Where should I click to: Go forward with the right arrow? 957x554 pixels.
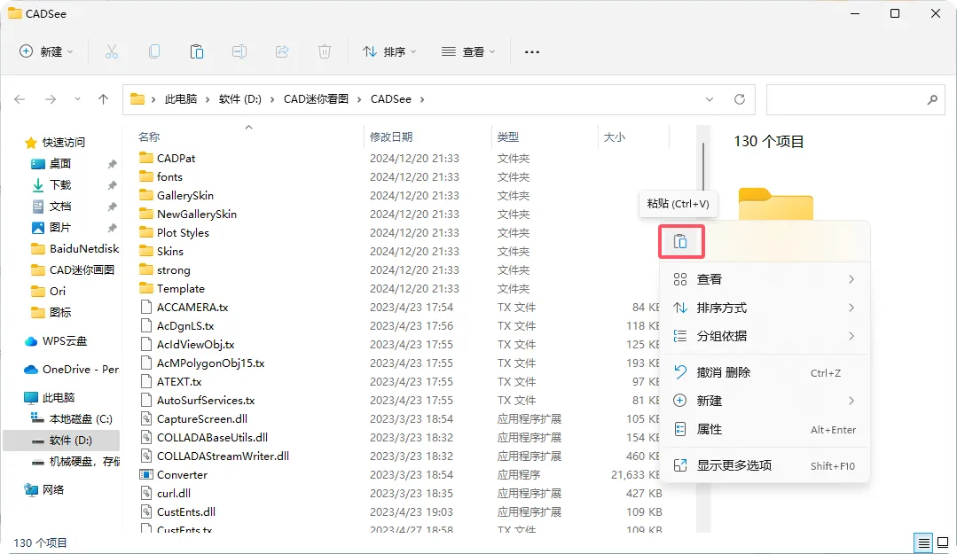coord(51,99)
